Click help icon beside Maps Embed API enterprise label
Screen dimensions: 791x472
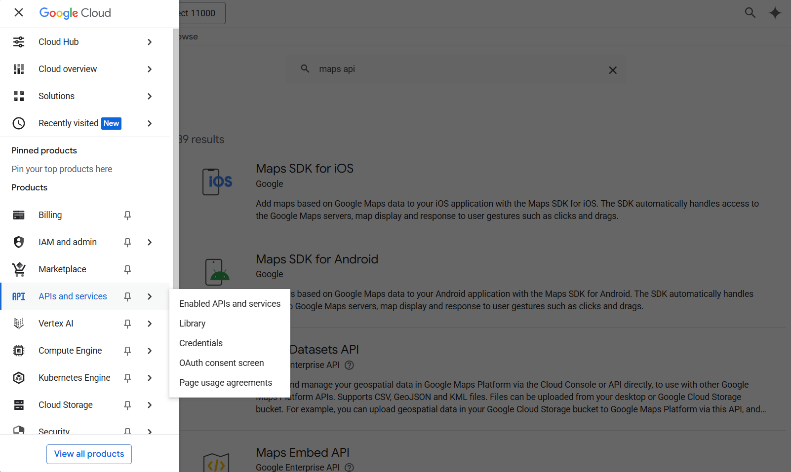349,468
